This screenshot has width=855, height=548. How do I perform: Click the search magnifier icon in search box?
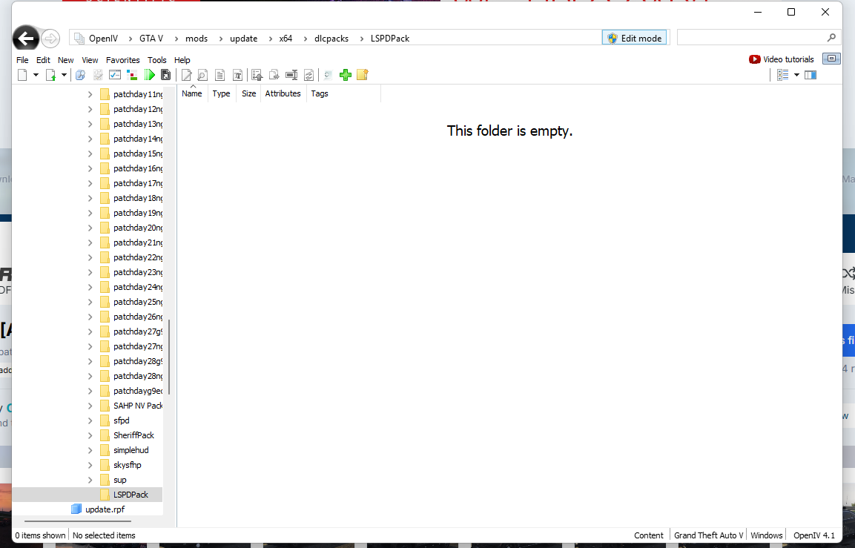pos(831,37)
